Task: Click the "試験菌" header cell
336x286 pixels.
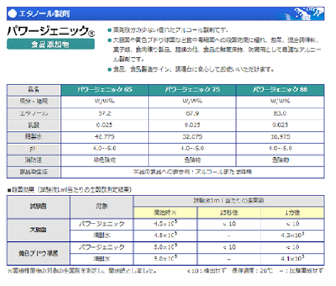Action: (38, 206)
